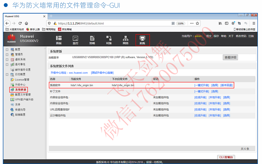Click the Huawei logo
The height and width of the screenshot is (164, 262).
click(11, 39)
